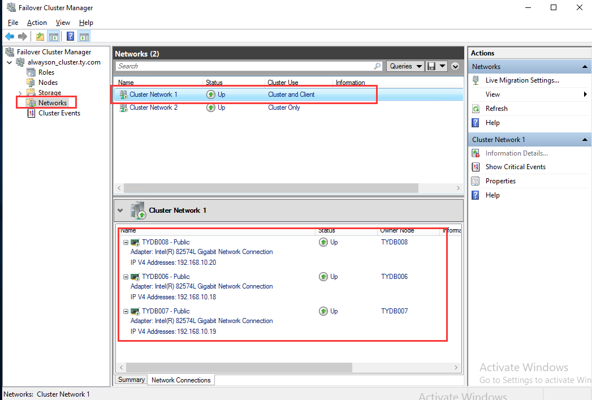Click the large Cluster Network 1 detail header icon
The width and height of the screenshot is (592, 400).
[x=138, y=210]
